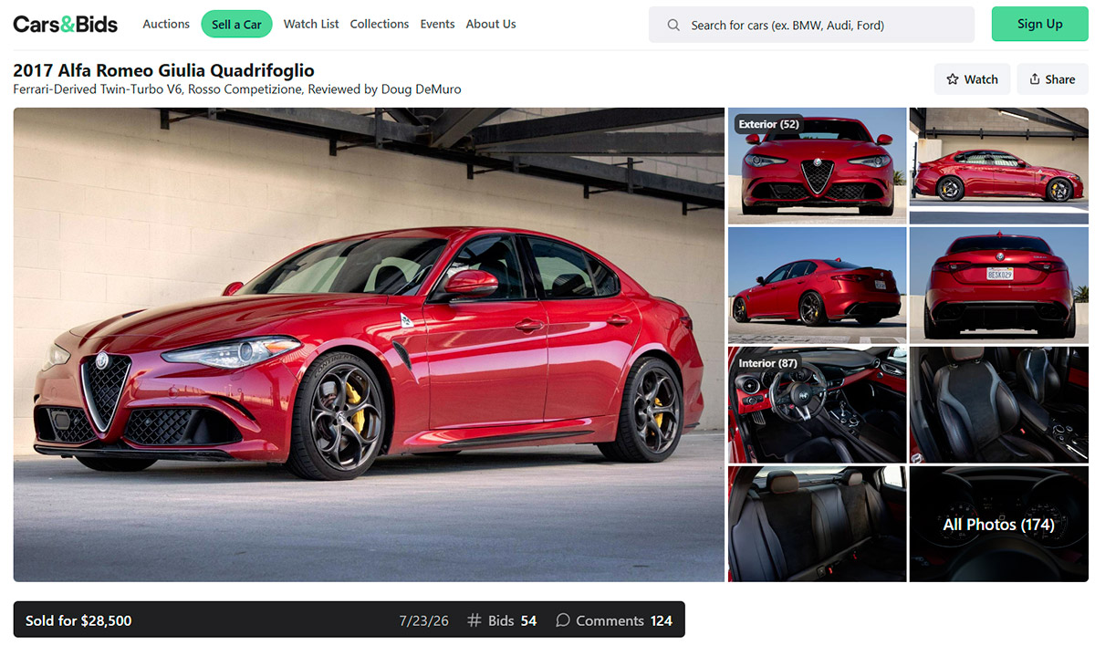Open the Exterior (52) front-view thumbnail
The height and width of the screenshot is (646, 1095).
coord(818,166)
